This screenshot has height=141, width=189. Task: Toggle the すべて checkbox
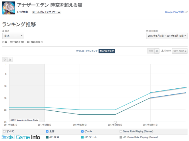(4, 132)
